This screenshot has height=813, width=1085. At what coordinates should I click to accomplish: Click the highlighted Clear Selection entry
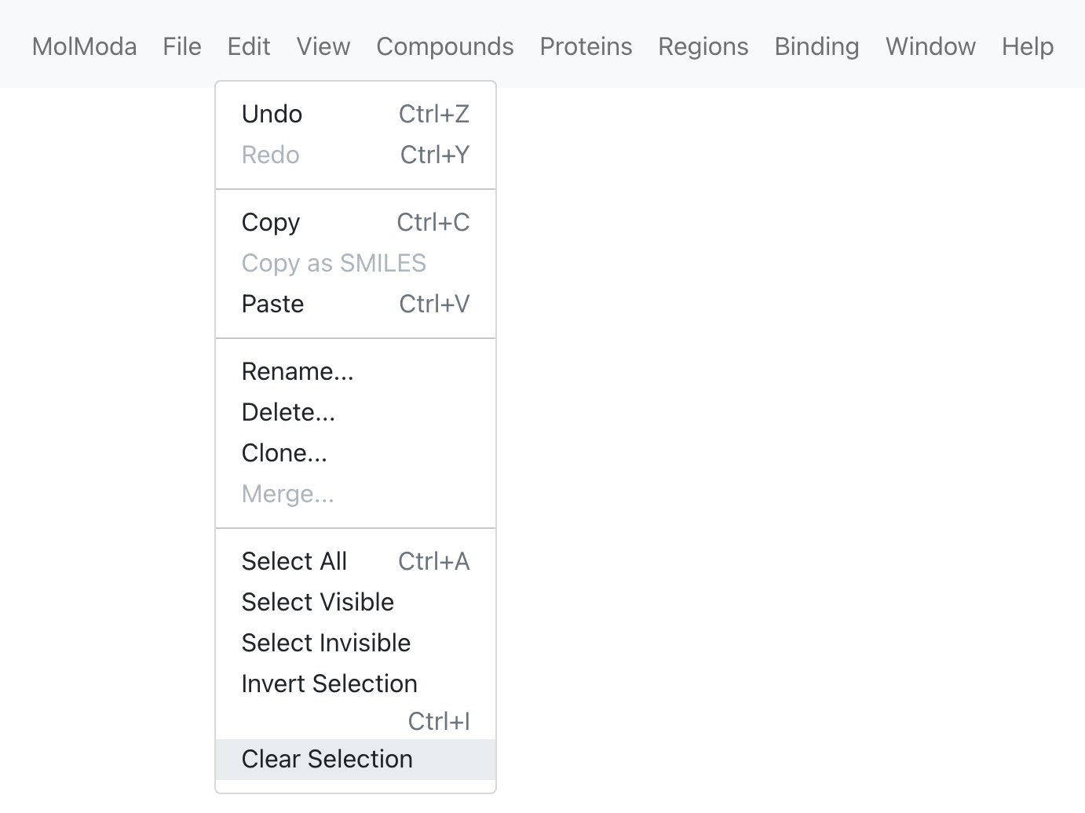(356, 759)
